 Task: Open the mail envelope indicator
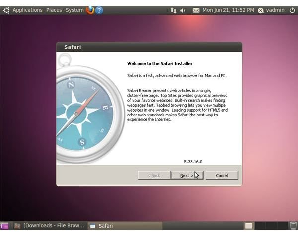[x=196, y=10]
